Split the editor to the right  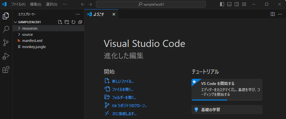click(x=273, y=14)
